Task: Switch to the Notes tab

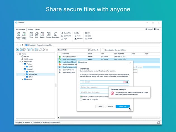Action: (38, 29)
